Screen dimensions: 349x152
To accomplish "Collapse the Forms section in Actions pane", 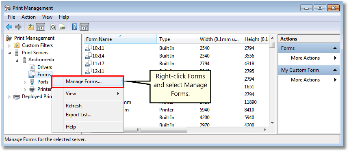I will coord(335,48).
